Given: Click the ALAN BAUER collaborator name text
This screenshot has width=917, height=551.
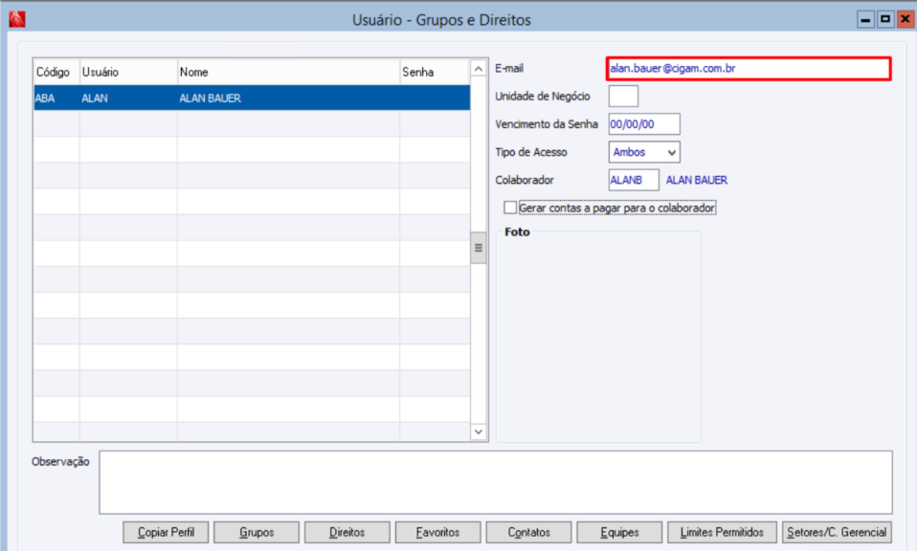Looking at the screenshot, I should [x=697, y=180].
